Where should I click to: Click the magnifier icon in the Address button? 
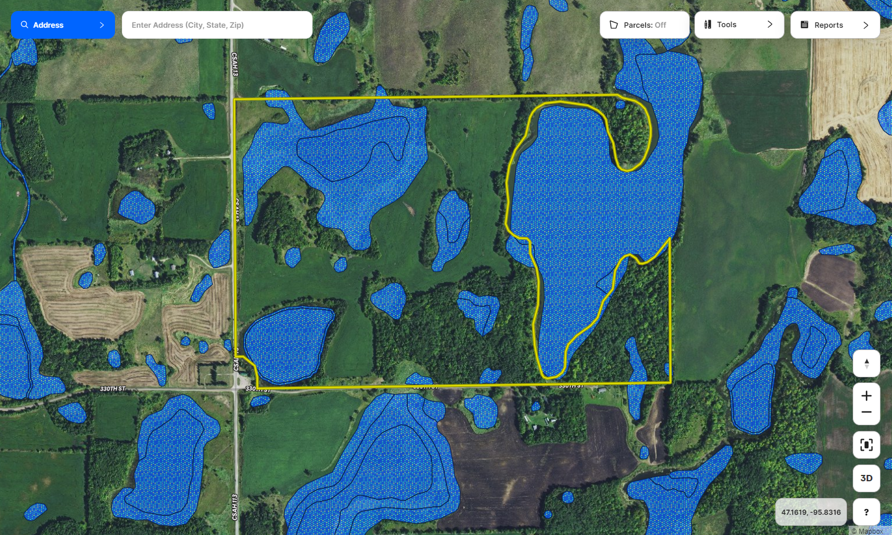click(x=24, y=25)
